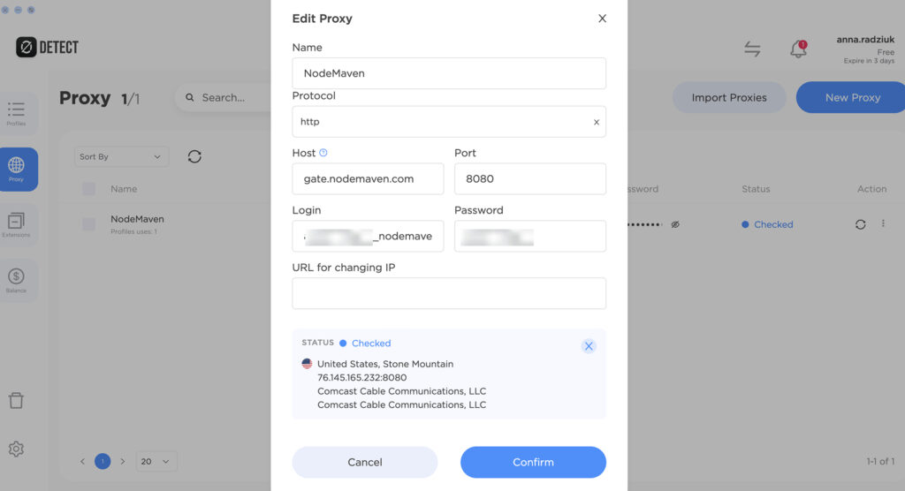905x491 pixels.
Task: Click the transfer arrows icon in header
Action: (752, 49)
